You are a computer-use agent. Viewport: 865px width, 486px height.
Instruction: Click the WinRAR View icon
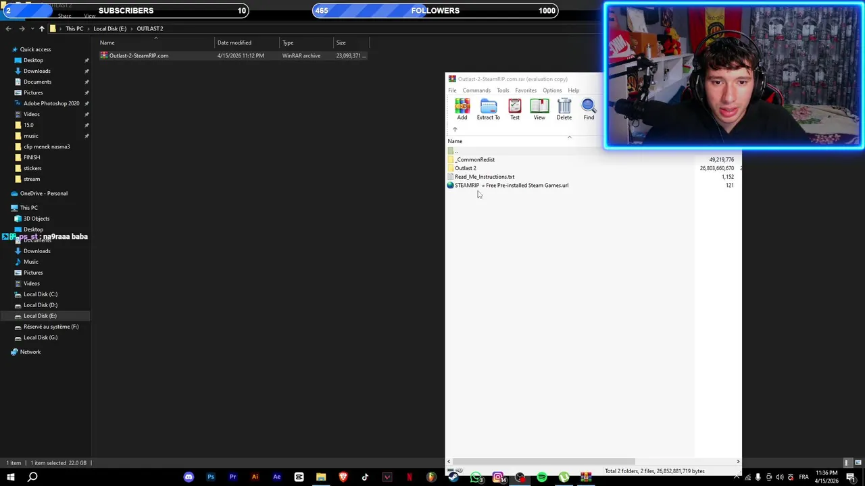point(539,109)
